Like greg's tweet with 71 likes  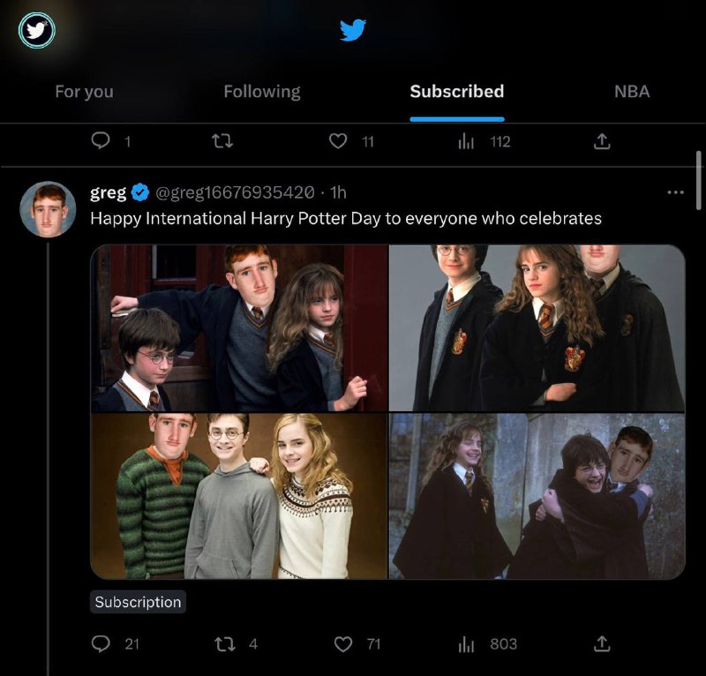(343, 644)
